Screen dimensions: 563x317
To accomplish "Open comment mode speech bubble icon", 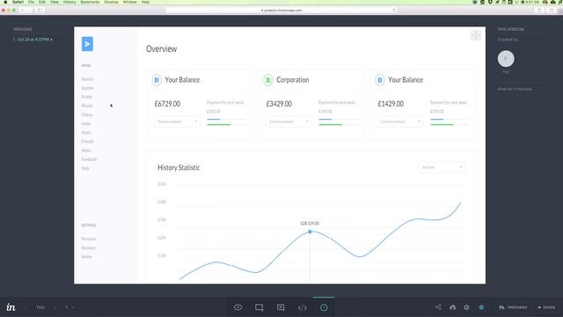I will 281,307.
